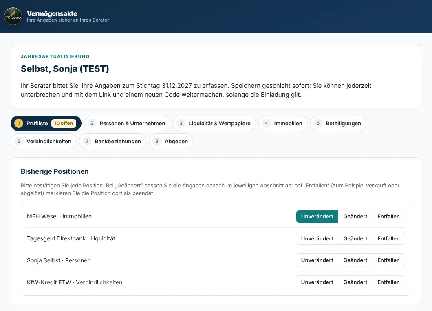Click the TS Kontor logo icon
432x311 pixels.
(x=13, y=17)
